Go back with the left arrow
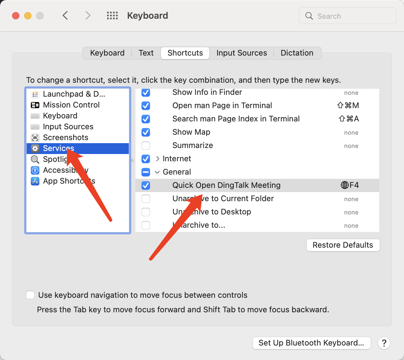The width and height of the screenshot is (404, 360). pos(65,15)
